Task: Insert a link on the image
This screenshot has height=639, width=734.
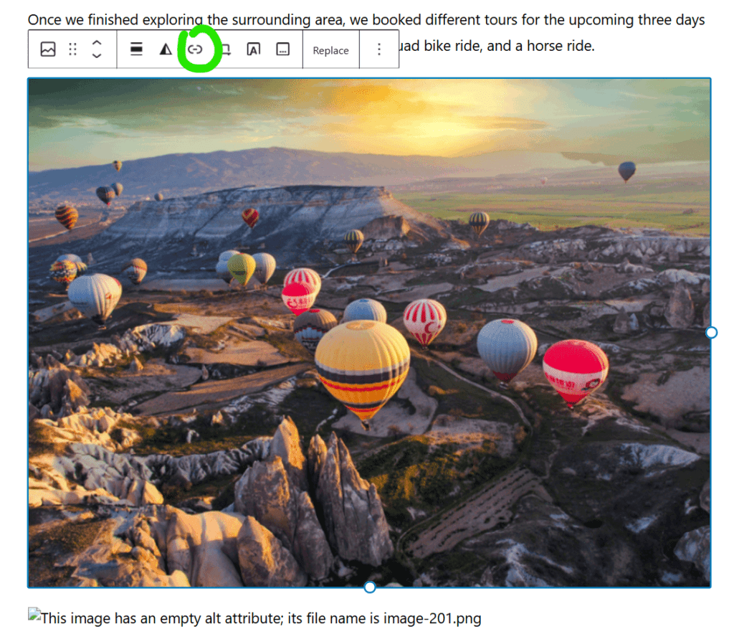Action: [x=195, y=49]
